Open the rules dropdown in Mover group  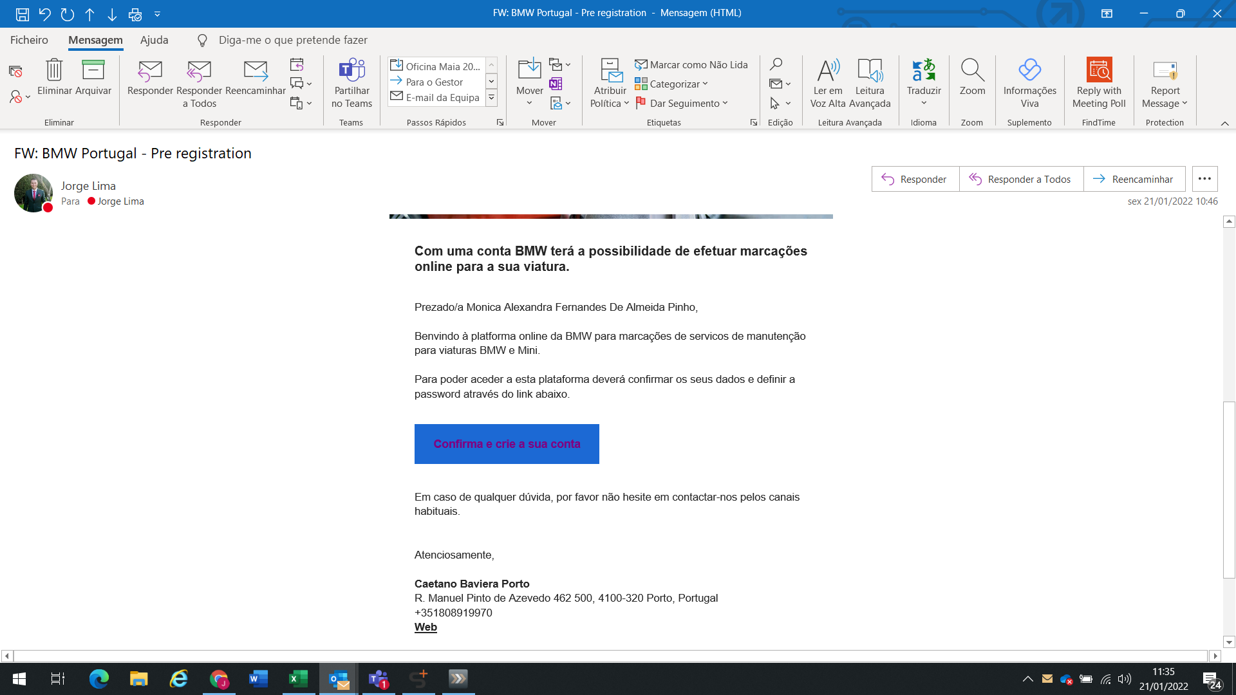pos(560,64)
